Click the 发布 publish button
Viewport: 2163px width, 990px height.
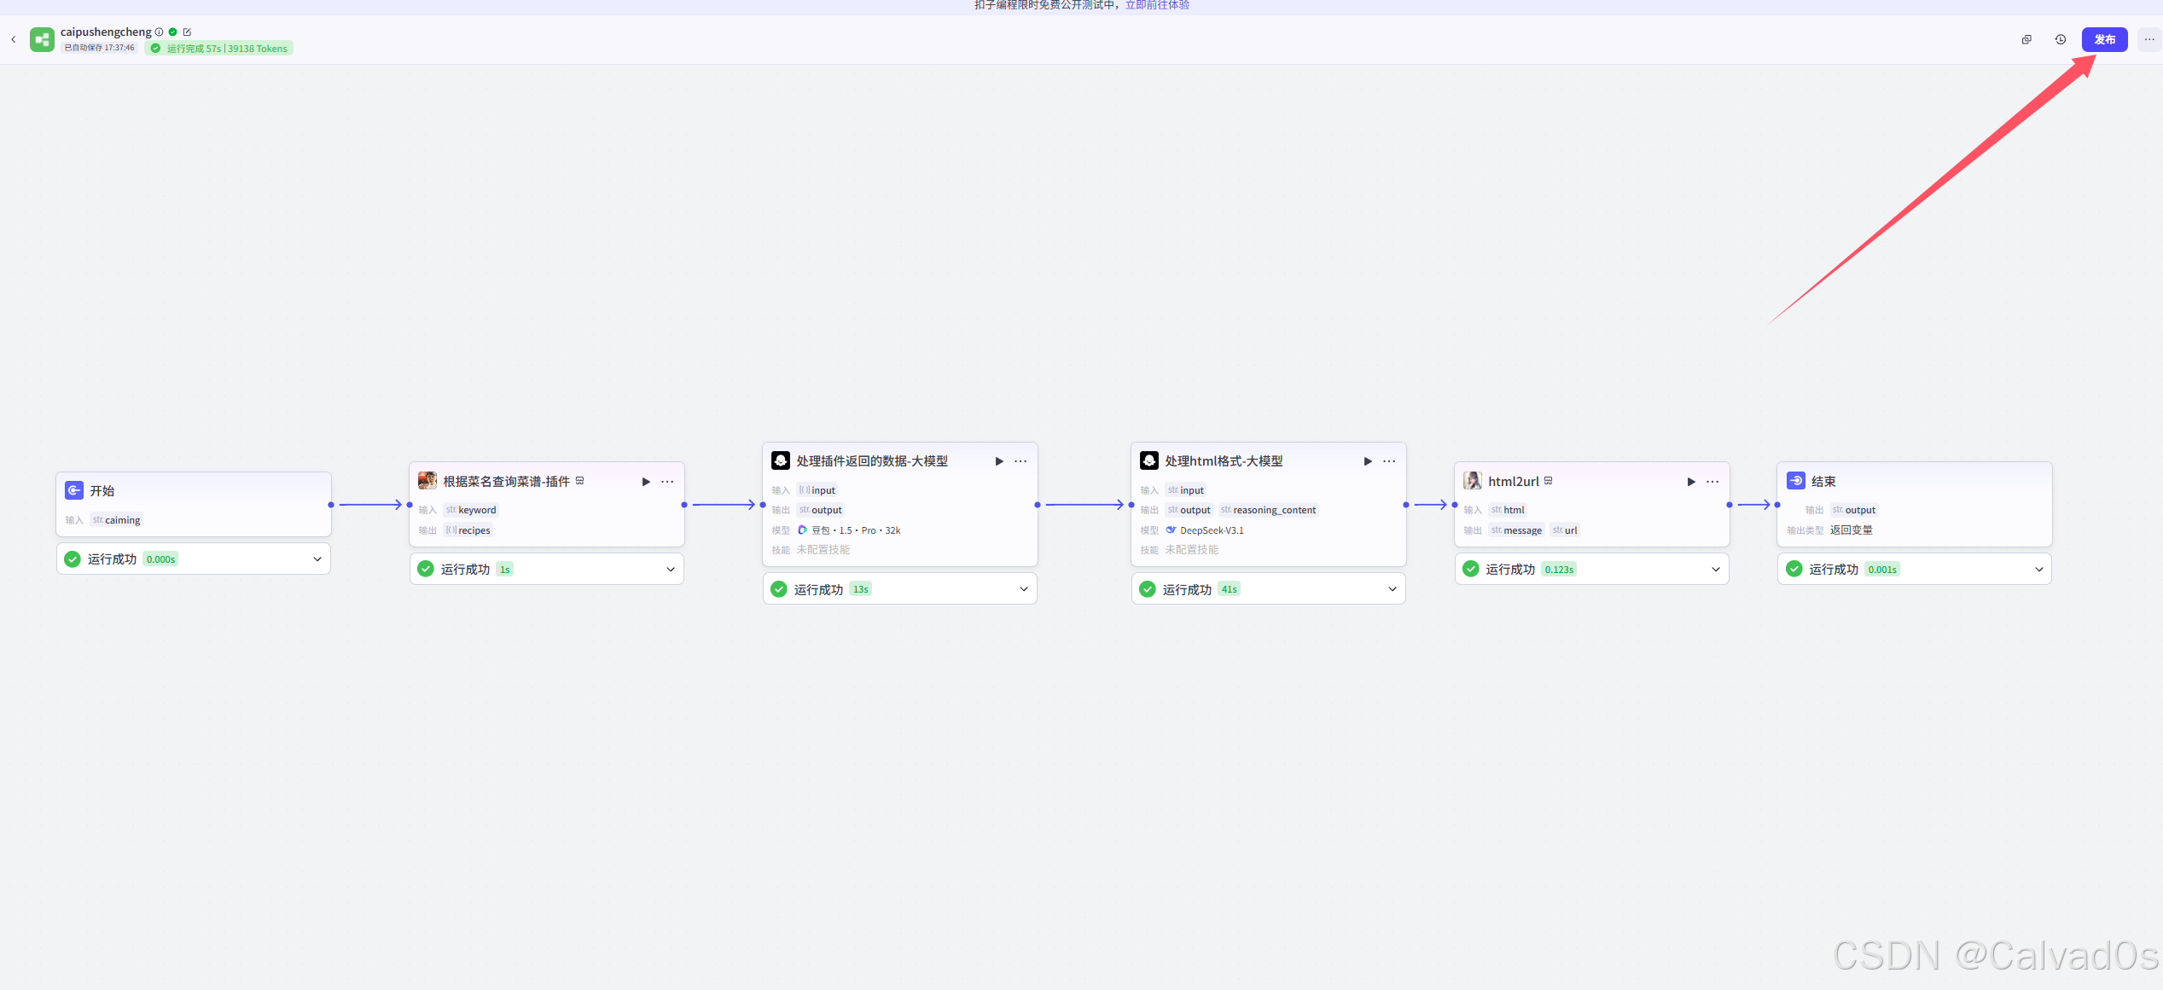(2104, 39)
